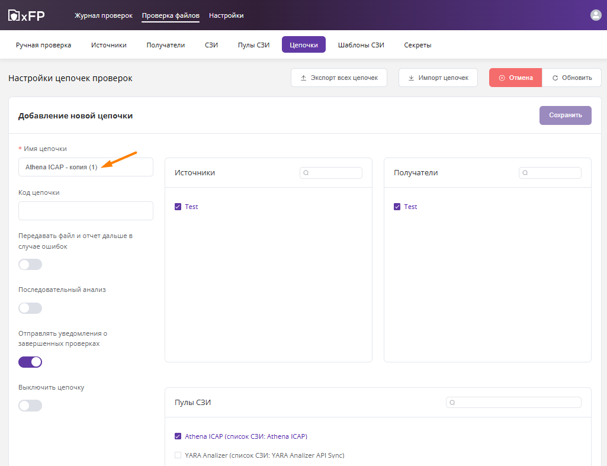The width and height of the screenshot is (607, 466).
Task: Check YARA Analizer pool checkbox
Action: tap(178, 455)
